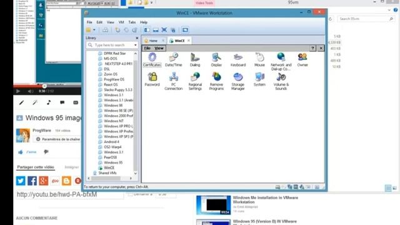Image resolution: width=400 pixels, height=225 pixels.
Task: Click the thumbs down dislike icon
Action: point(46,152)
